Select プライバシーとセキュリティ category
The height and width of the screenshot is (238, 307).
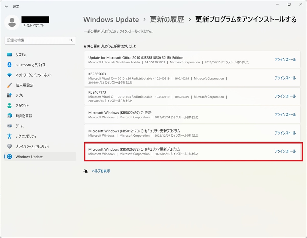(x=40, y=146)
